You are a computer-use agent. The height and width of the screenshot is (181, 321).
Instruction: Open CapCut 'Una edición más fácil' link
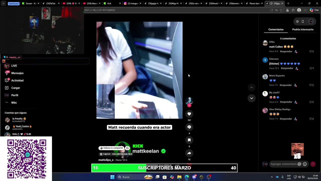[116, 154]
